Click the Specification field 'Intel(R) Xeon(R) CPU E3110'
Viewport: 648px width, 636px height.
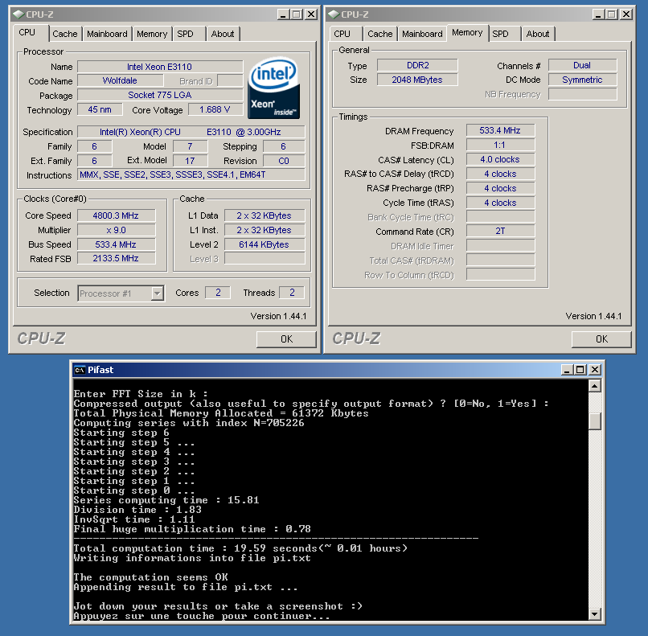[x=191, y=132]
